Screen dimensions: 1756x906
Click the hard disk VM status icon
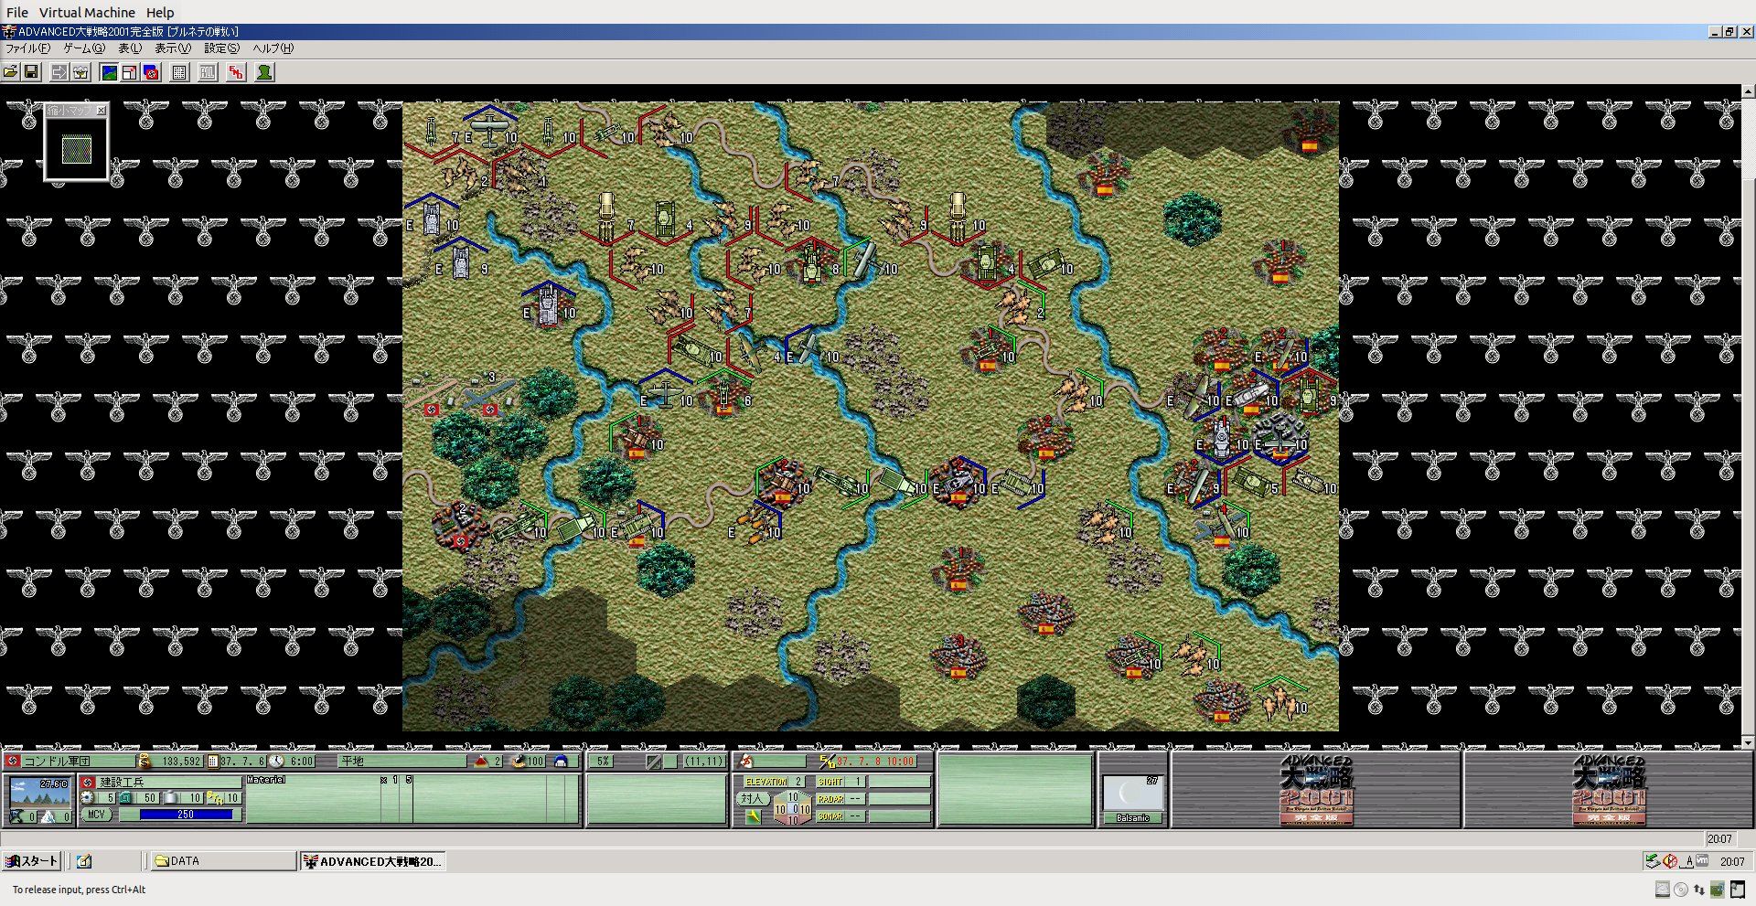point(1663,890)
